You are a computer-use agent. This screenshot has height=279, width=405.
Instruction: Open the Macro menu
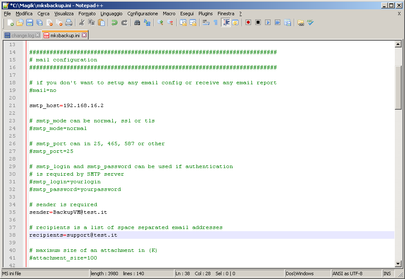click(169, 14)
